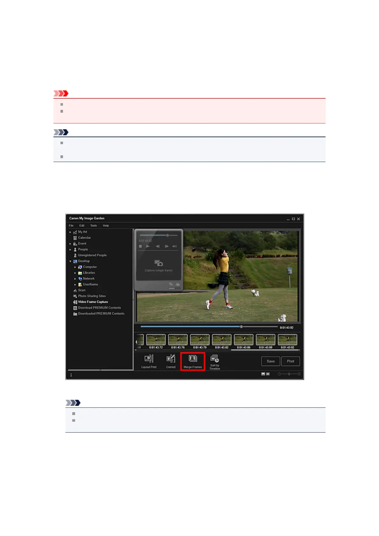379x536 pixels.
Task: Click the Capture (single frame) camera icon
Action: [158, 263]
